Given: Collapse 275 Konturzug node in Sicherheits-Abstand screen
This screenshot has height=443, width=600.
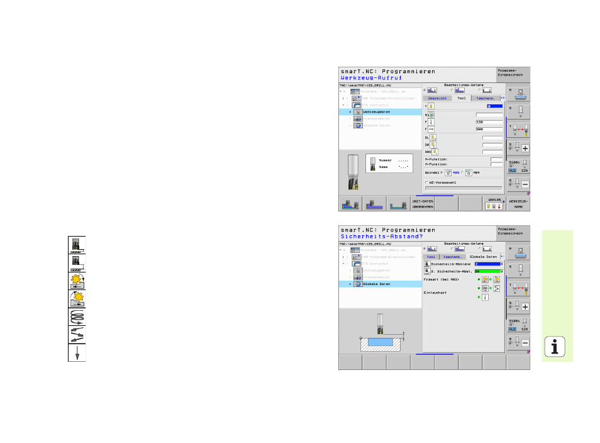Looking at the screenshot, I should click(x=343, y=264).
